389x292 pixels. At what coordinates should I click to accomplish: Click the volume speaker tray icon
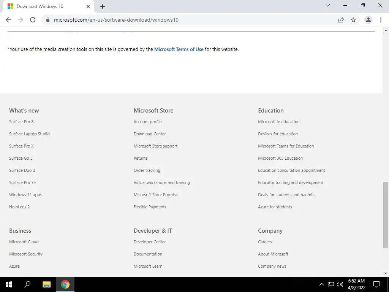point(340,284)
